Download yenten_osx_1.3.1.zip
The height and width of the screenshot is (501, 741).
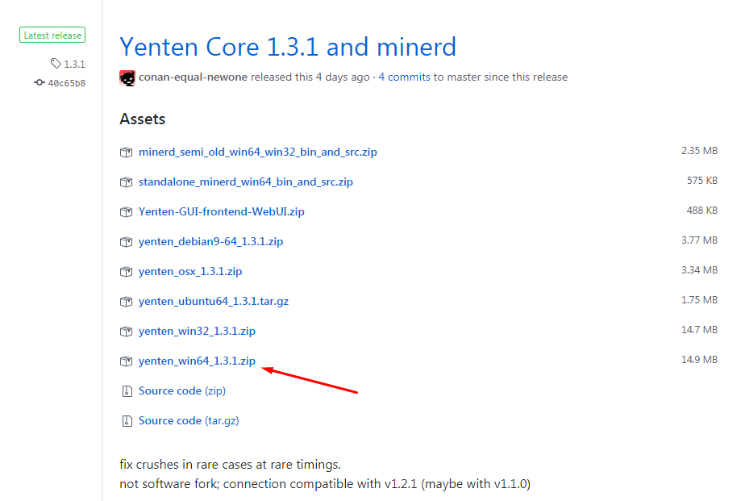pyautogui.click(x=190, y=271)
